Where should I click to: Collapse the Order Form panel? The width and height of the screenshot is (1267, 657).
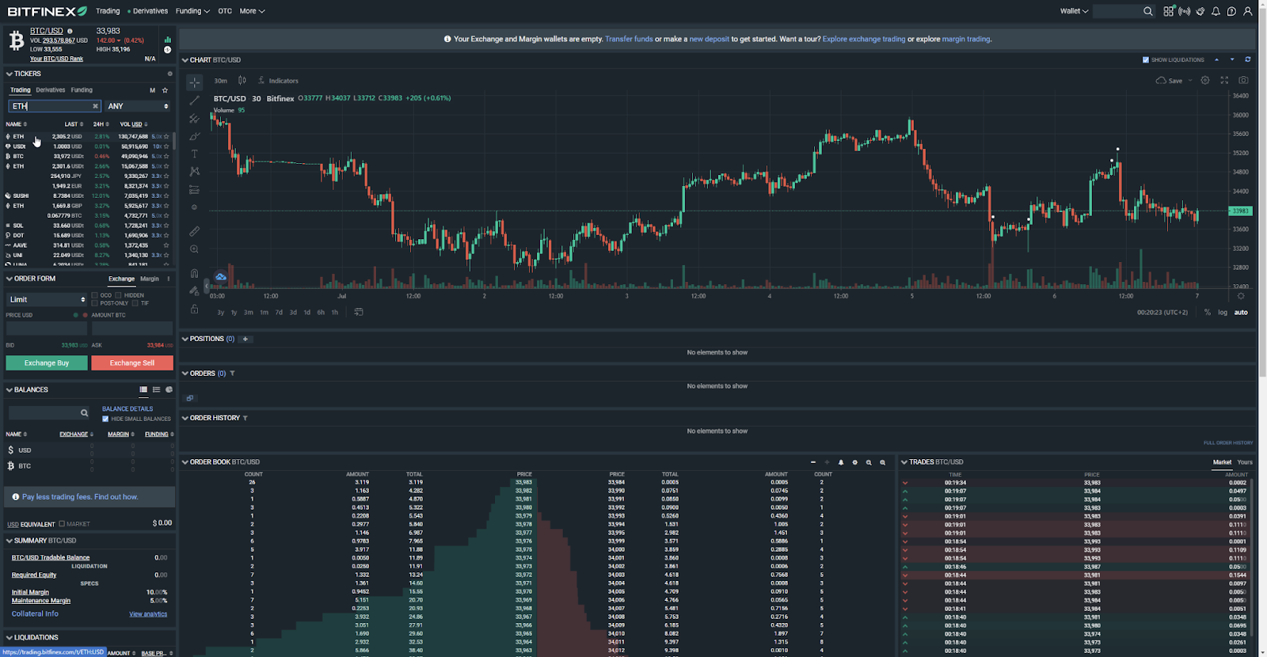[x=10, y=279]
